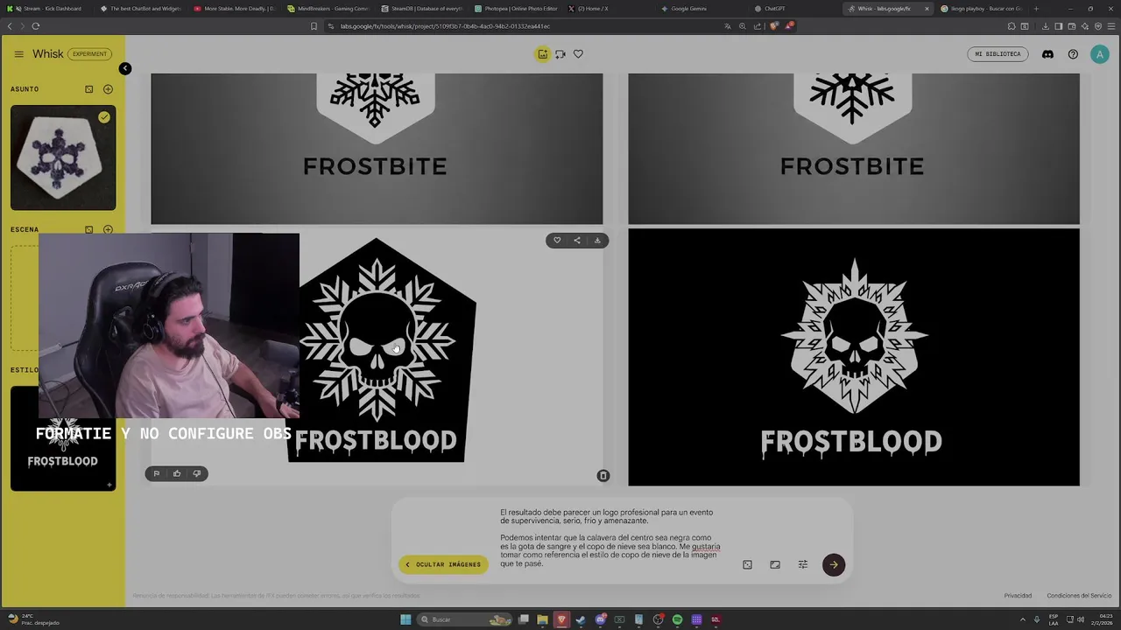Viewport: 1121px width, 630px height.
Task: Open MI BIBLIOTECA
Action: 998,54
